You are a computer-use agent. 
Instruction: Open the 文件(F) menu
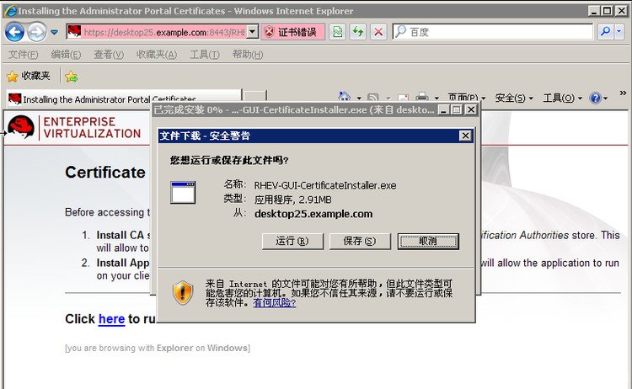click(x=23, y=55)
